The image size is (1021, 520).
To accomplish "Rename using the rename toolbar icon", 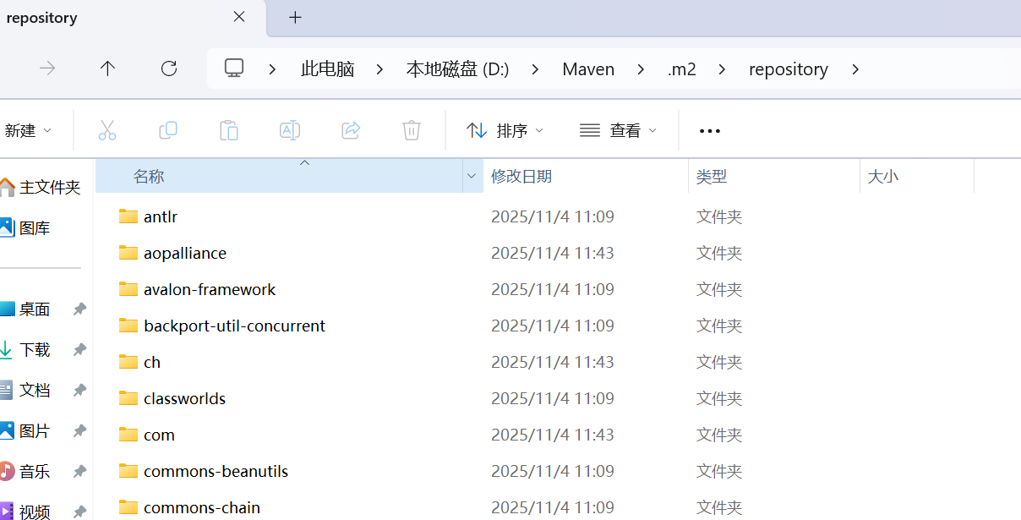I will (290, 130).
